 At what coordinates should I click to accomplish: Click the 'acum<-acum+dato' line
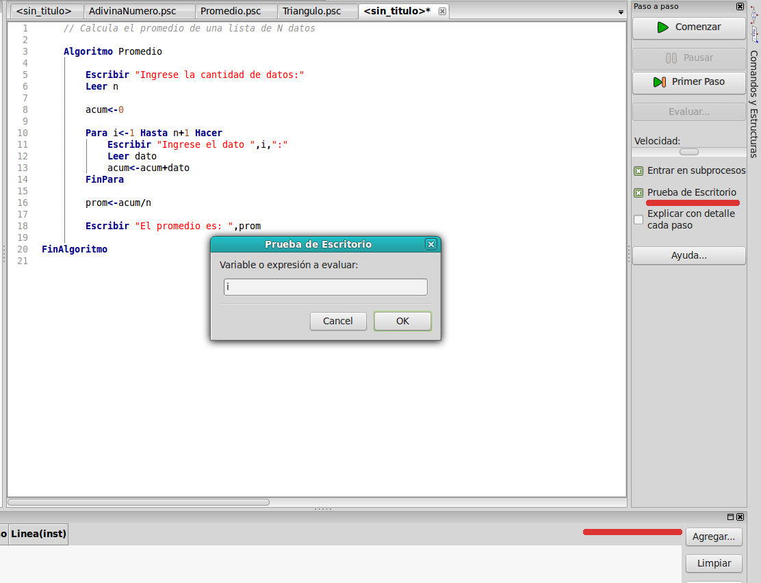149,168
